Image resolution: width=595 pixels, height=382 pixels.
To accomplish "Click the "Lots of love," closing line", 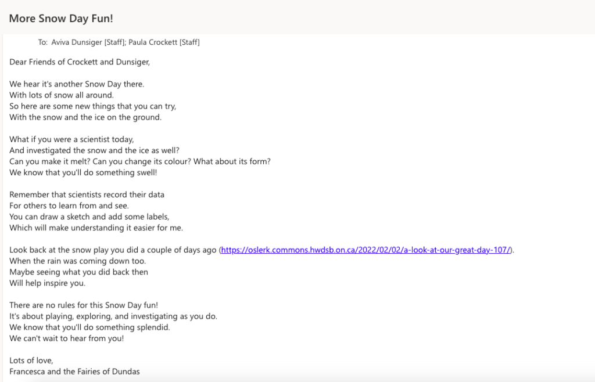I will point(31,361).
